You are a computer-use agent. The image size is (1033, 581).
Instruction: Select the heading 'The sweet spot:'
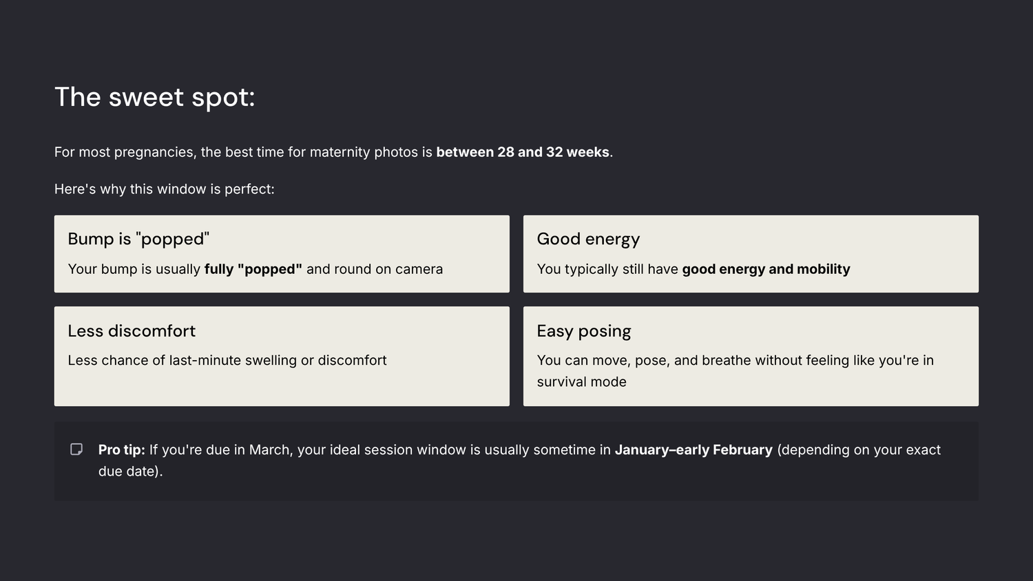(x=155, y=97)
